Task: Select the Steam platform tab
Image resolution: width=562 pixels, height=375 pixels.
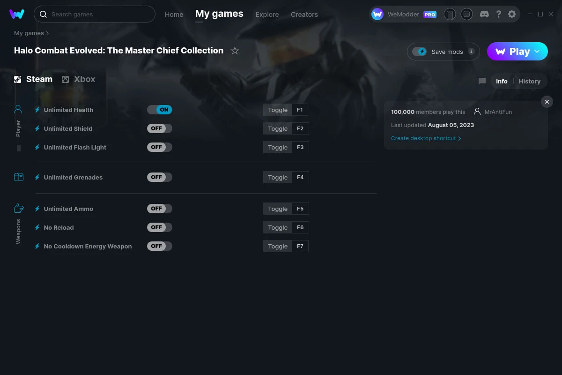Action: tap(33, 79)
